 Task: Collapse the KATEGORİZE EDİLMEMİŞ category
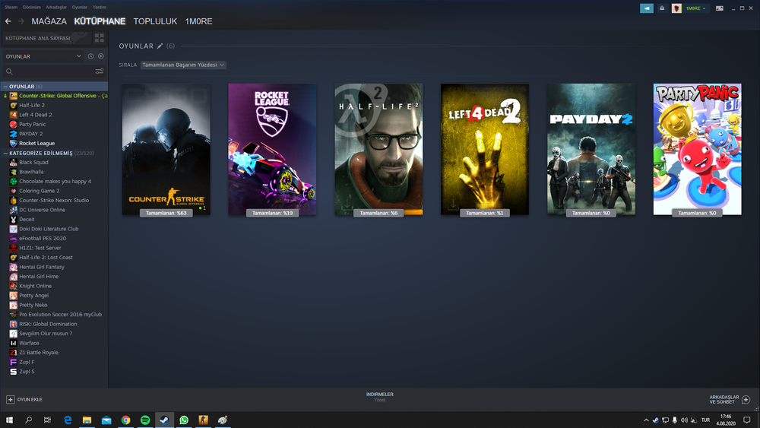pos(5,153)
